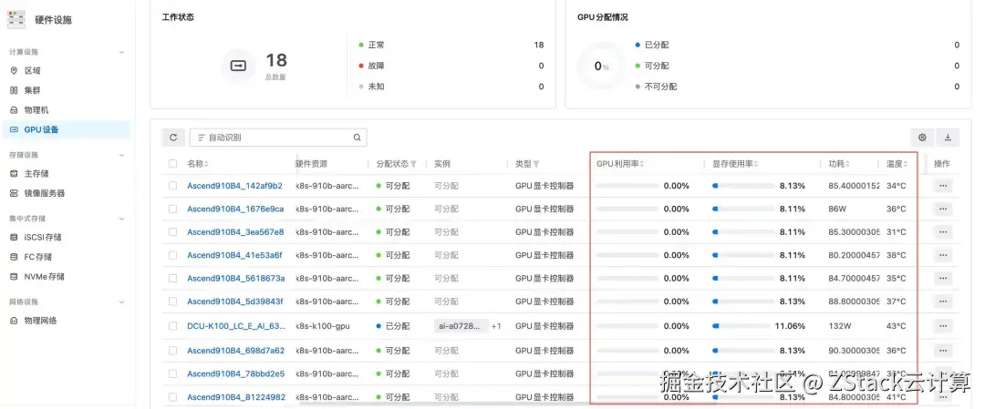The width and height of the screenshot is (985, 409).
Task: Open Ascend910B4_1676e9ca device link
Action: pyautogui.click(x=235, y=209)
